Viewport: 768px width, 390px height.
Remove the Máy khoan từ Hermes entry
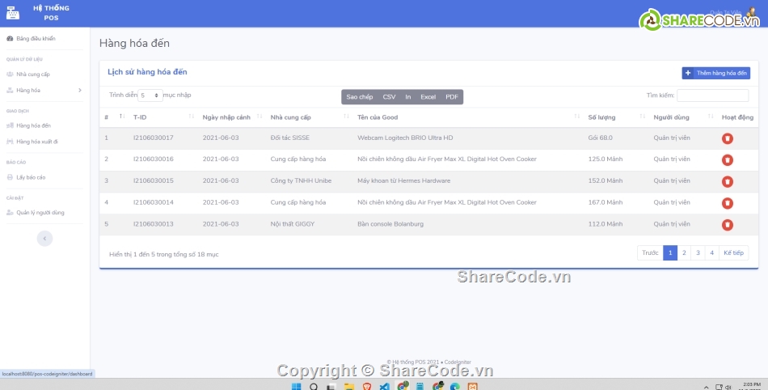[727, 181]
